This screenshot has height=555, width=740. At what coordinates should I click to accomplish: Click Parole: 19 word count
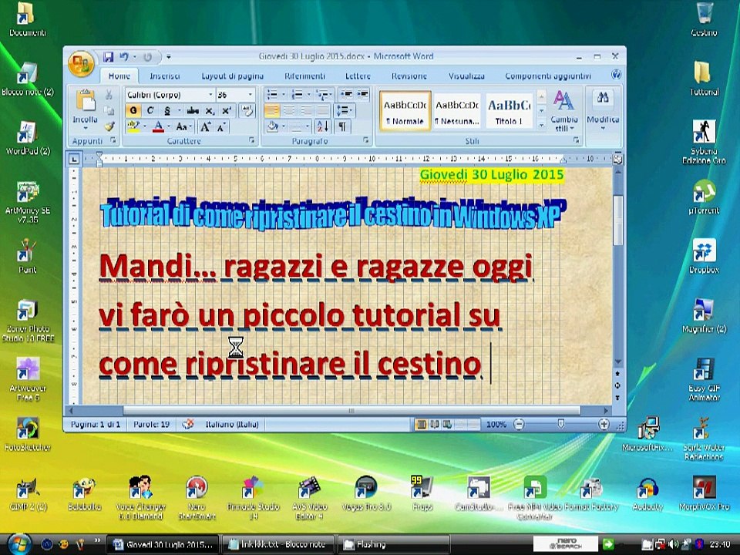tap(151, 424)
